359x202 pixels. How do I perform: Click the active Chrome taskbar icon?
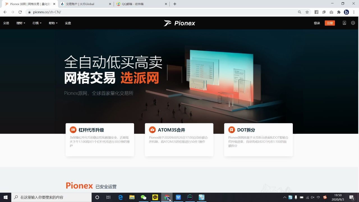[x=167, y=197]
